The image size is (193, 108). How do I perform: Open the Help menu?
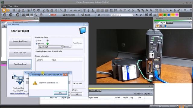click(x=16, y=6)
